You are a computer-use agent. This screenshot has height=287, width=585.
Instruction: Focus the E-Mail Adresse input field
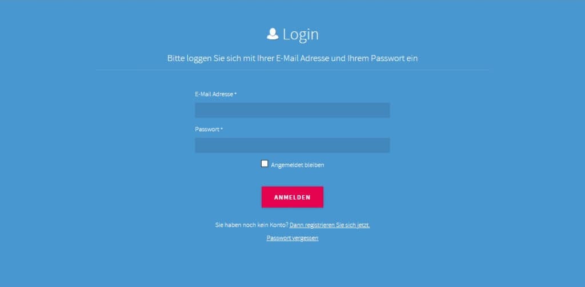292,110
